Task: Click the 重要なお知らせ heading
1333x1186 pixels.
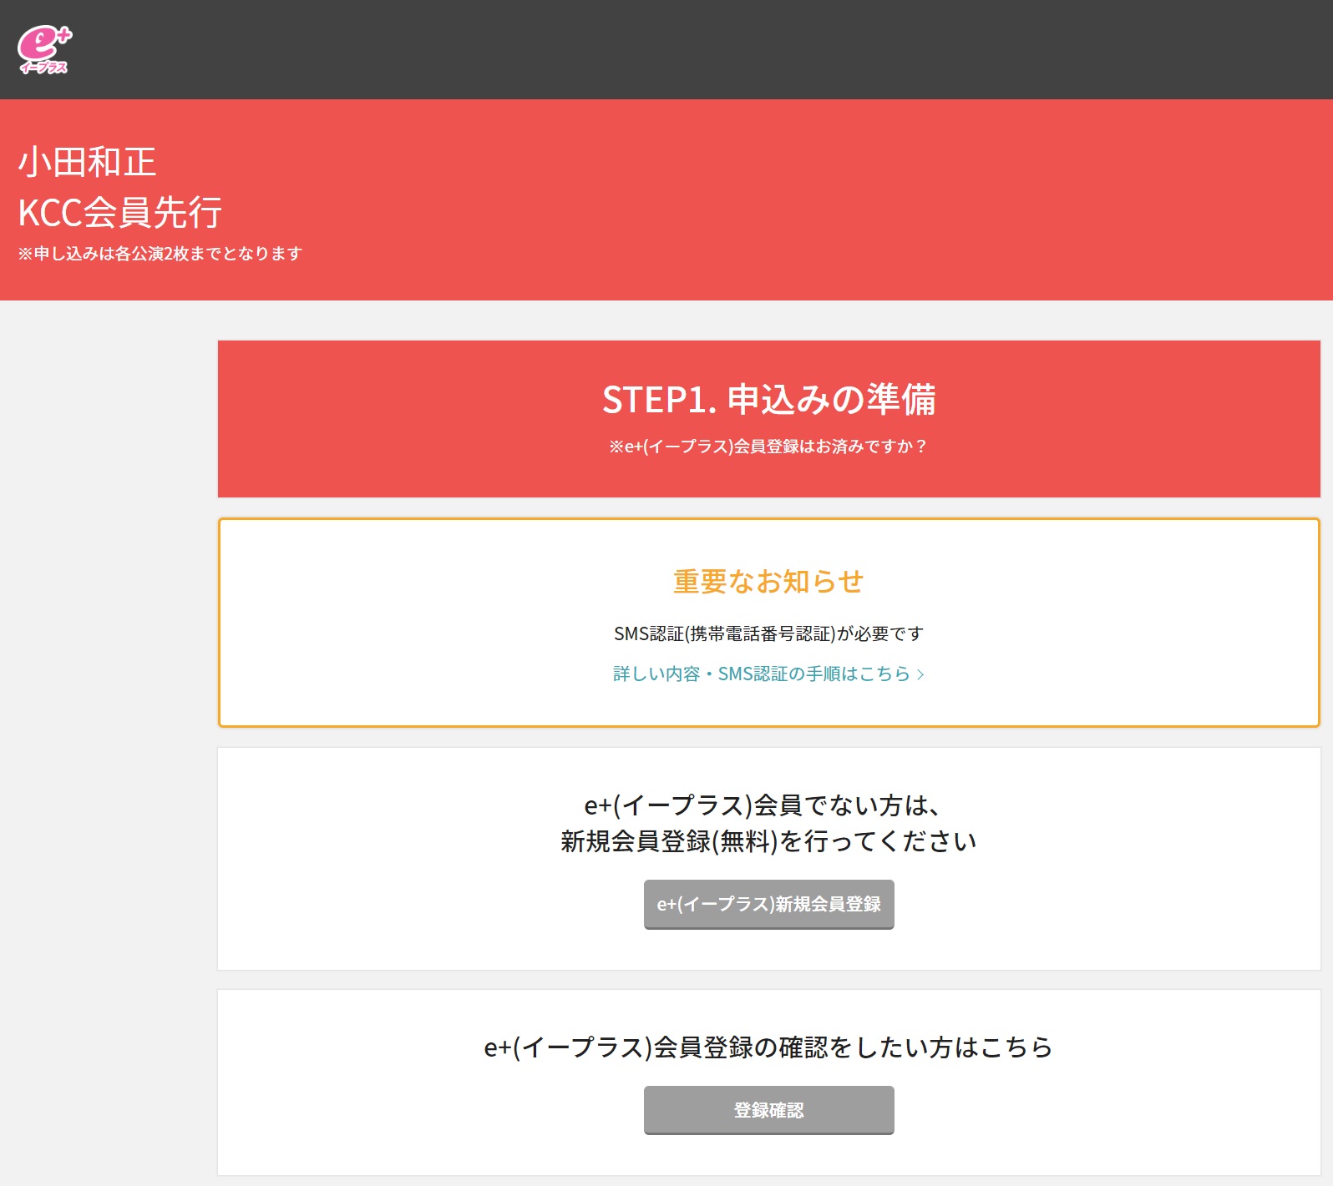Action: (x=768, y=581)
